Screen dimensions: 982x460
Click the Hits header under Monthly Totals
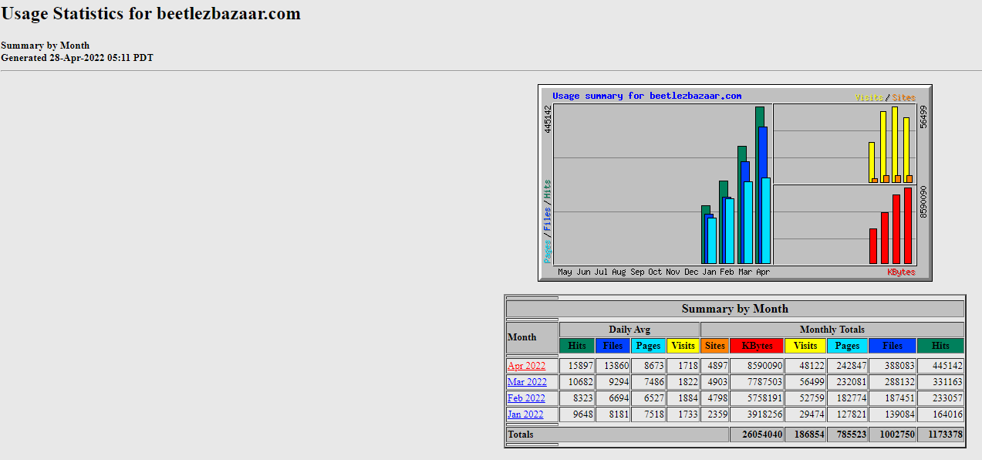(x=940, y=346)
